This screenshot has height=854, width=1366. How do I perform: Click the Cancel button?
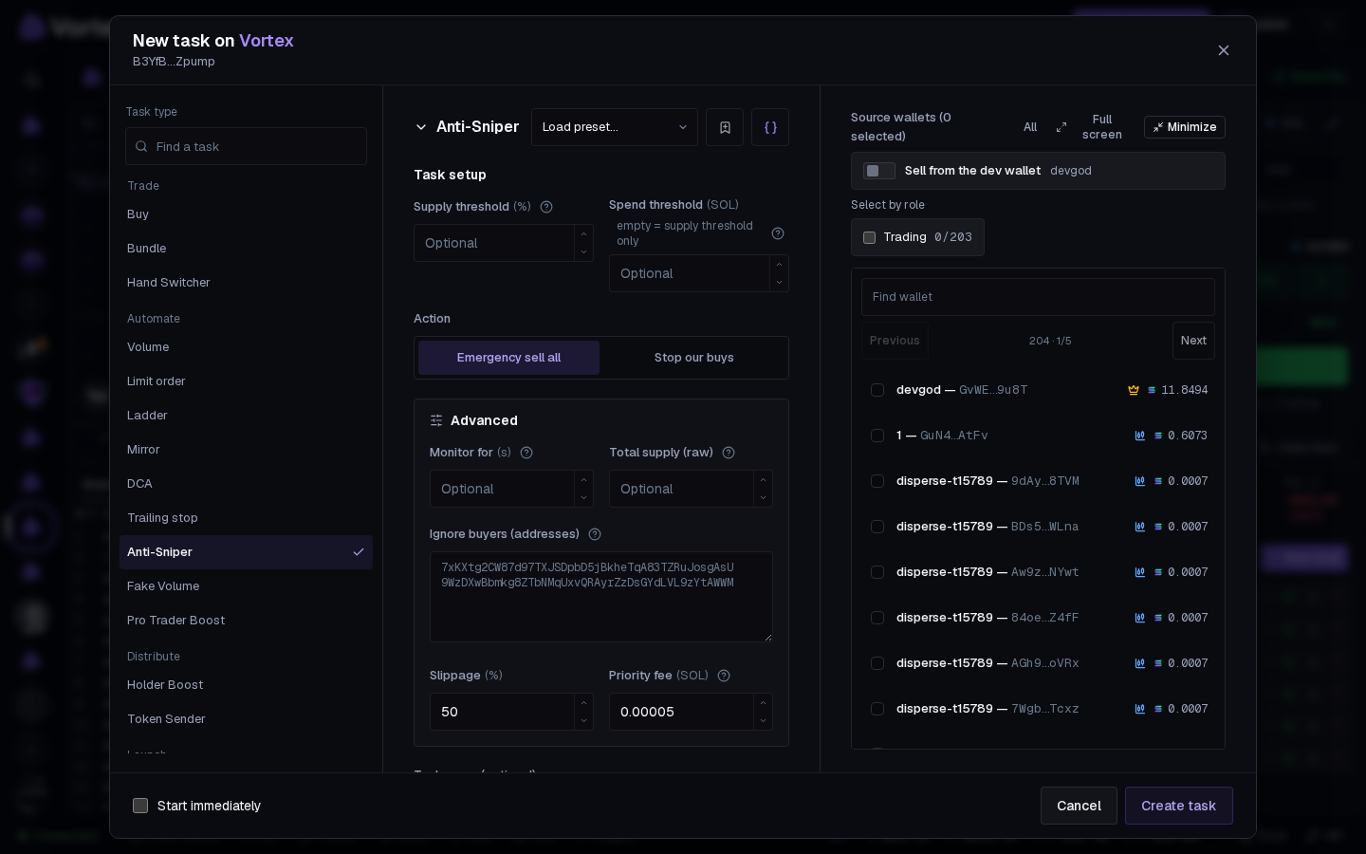tap(1079, 806)
